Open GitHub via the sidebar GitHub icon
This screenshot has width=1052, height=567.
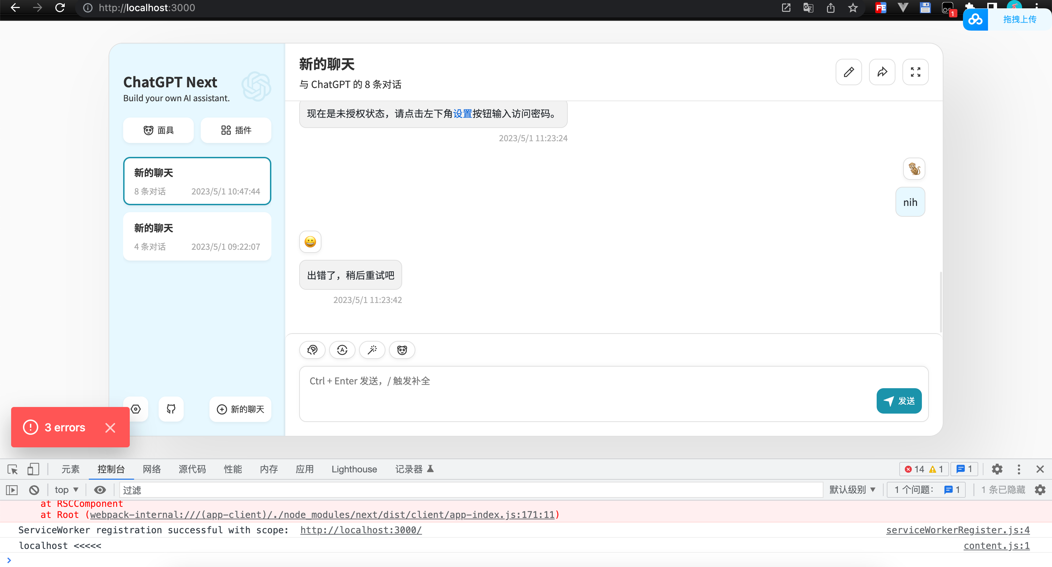171,409
